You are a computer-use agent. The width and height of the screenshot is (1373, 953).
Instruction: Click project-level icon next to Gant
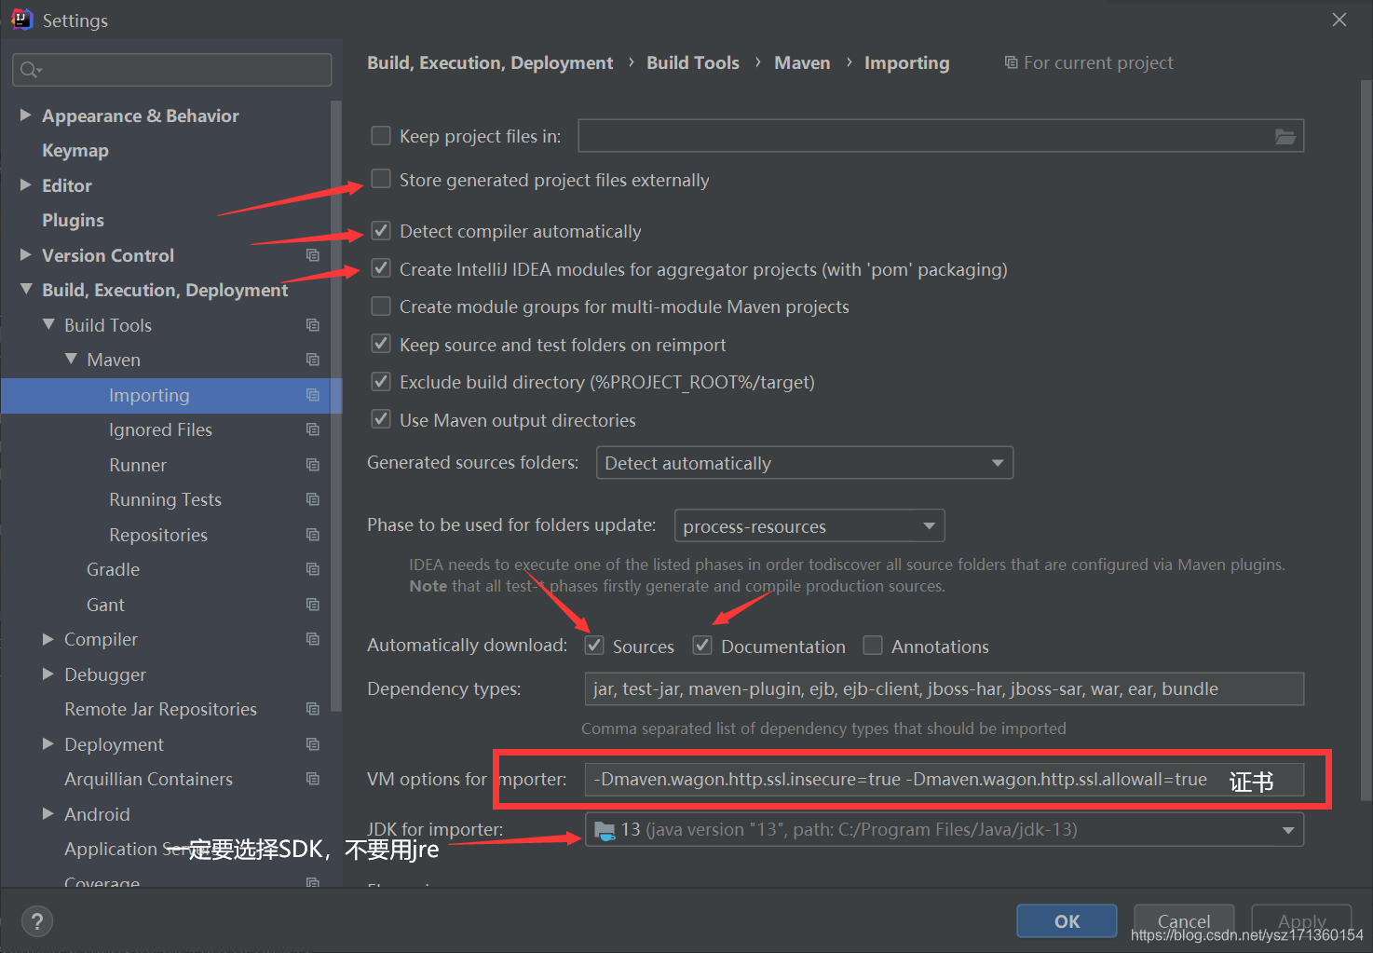pos(313,605)
